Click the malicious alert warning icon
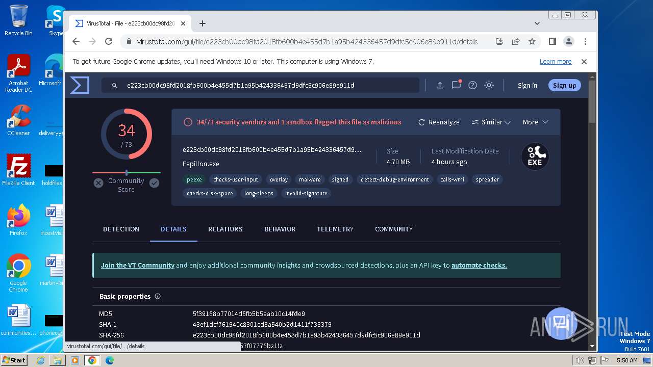This screenshot has height=367, width=653. click(188, 122)
